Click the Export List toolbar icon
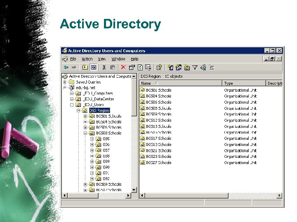297x222 pixels. click(x=148, y=67)
